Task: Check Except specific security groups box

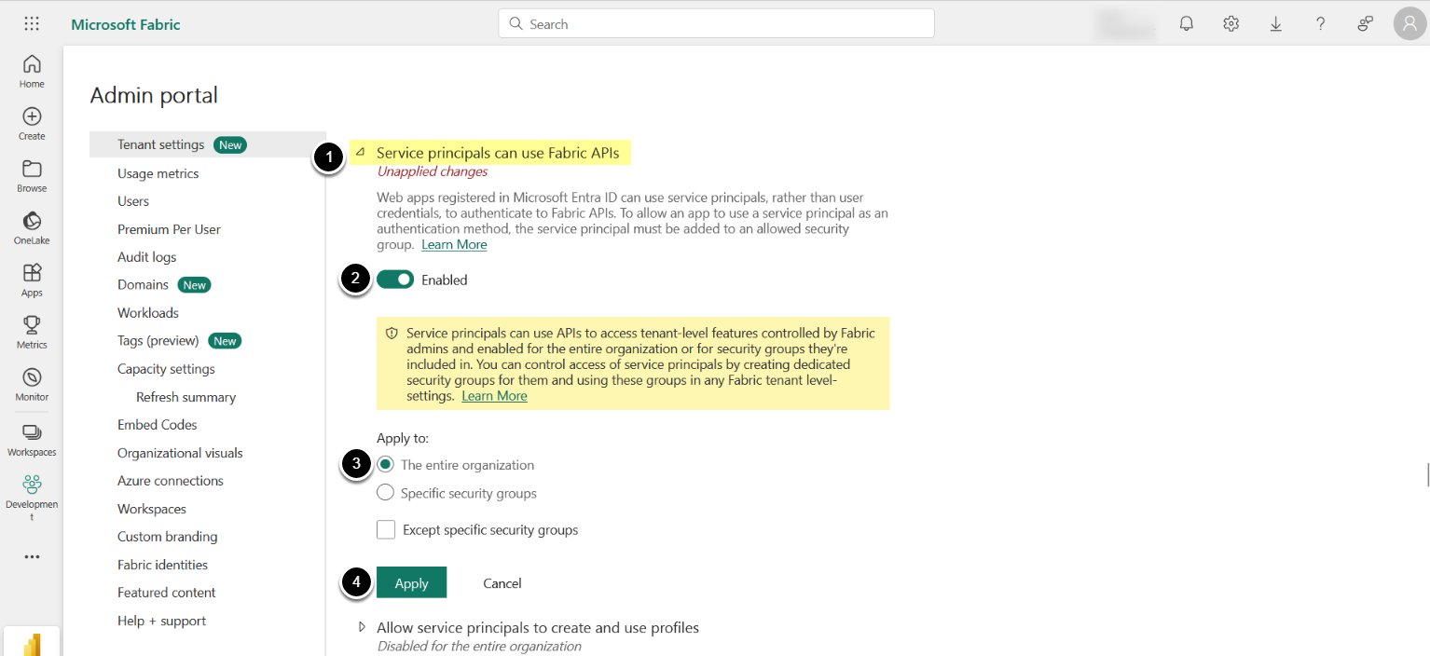Action: [386, 530]
